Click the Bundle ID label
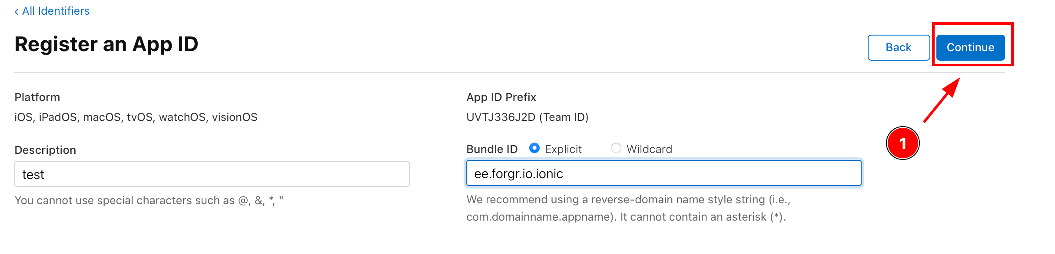Screen dimensions: 1055x254 coord(492,149)
